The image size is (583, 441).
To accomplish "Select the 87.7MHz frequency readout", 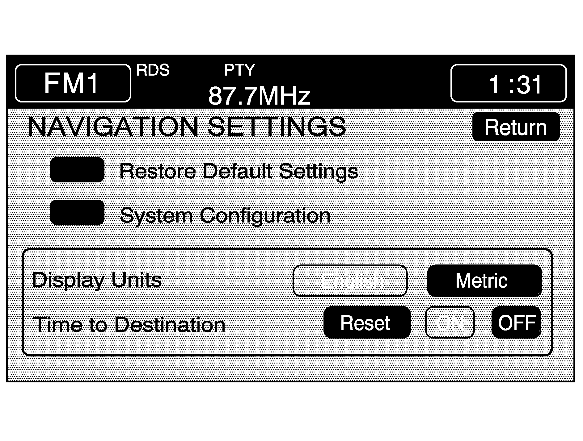I will point(259,96).
